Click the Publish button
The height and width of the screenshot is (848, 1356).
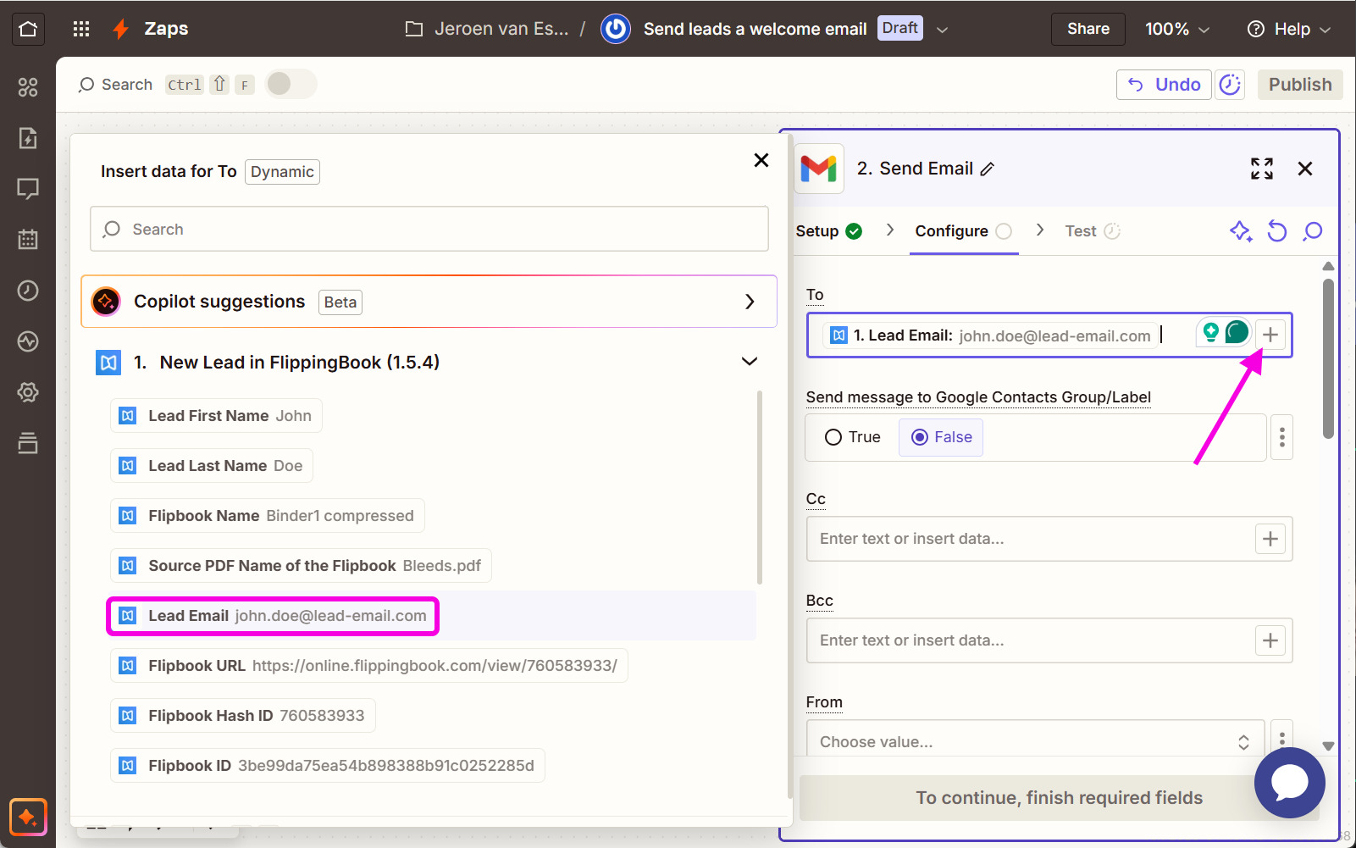(1299, 85)
